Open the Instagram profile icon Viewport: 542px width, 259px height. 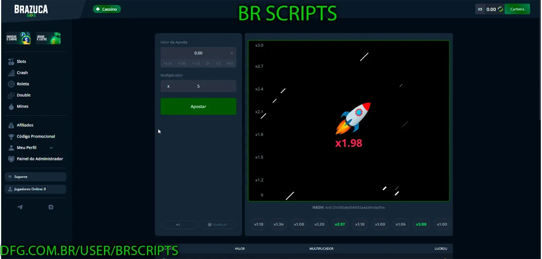[51, 207]
